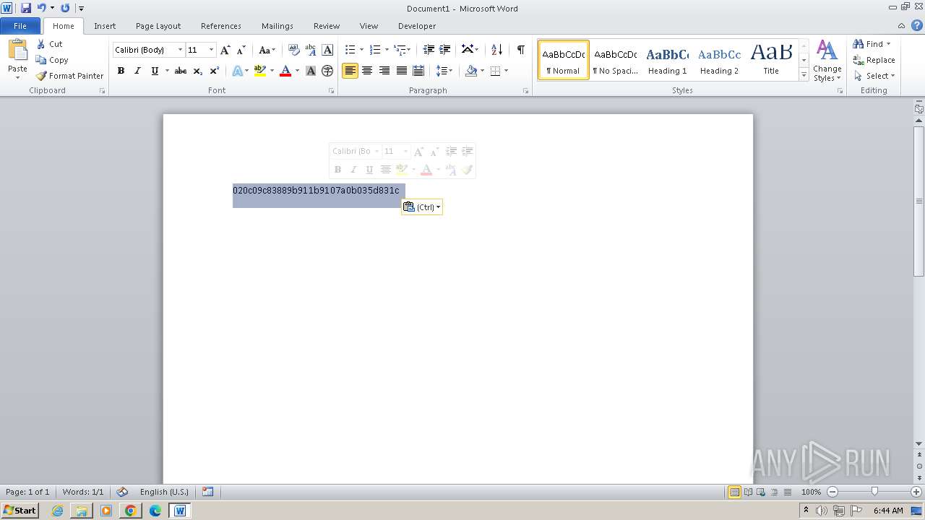Expand the Styles gallery More arrow
Image resolution: width=925 pixels, height=520 pixels.
click(x=804, y=75)
